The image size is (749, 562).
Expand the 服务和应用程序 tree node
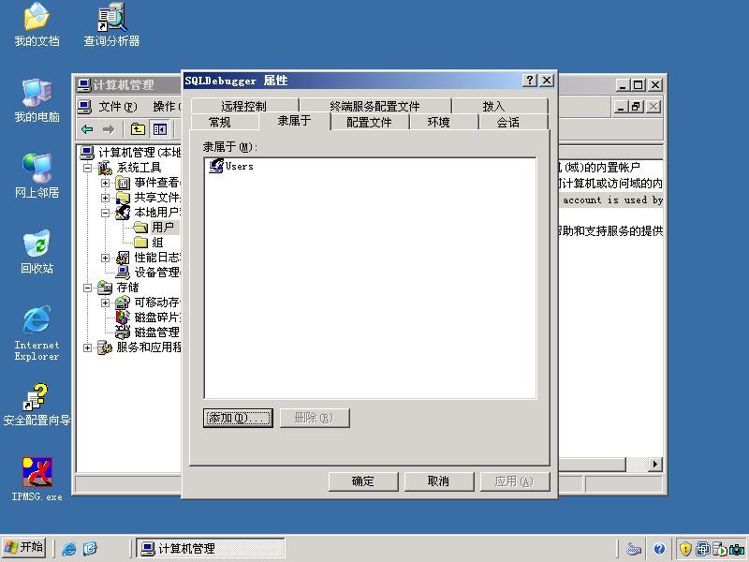point(87,348)
